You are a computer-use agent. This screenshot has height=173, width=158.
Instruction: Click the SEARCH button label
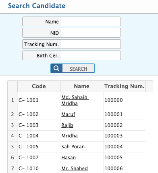78,69
